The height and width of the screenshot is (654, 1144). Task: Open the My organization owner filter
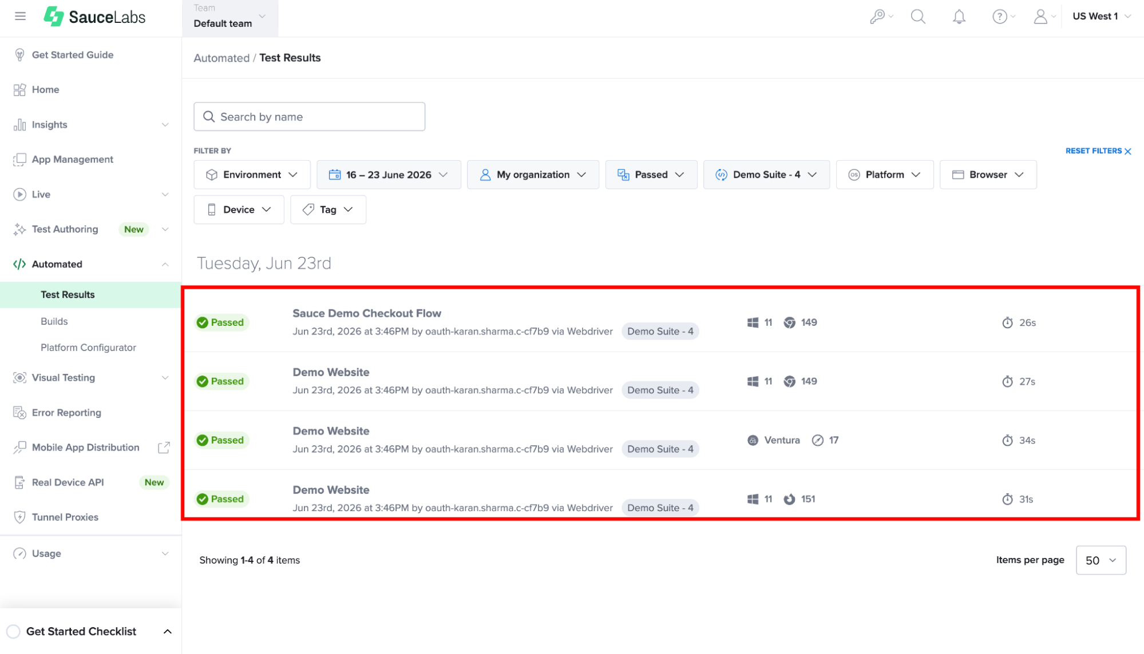click(x=533, y=175)
